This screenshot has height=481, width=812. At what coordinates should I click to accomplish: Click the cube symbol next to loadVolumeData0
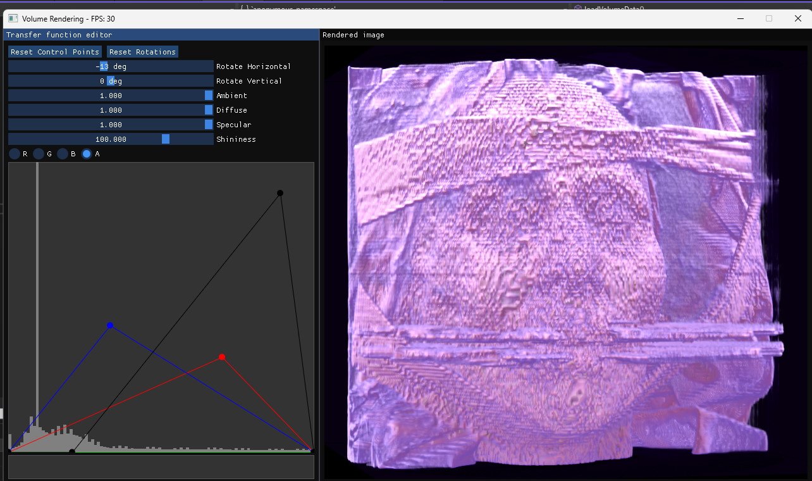(x=577, y=9)
